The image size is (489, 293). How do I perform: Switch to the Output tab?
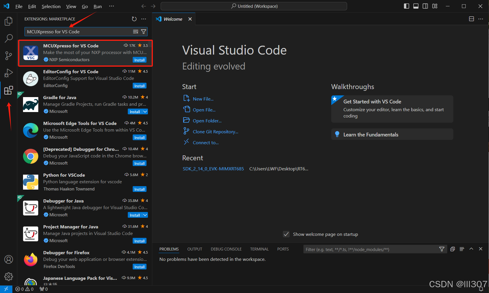[x=195, y=249]
